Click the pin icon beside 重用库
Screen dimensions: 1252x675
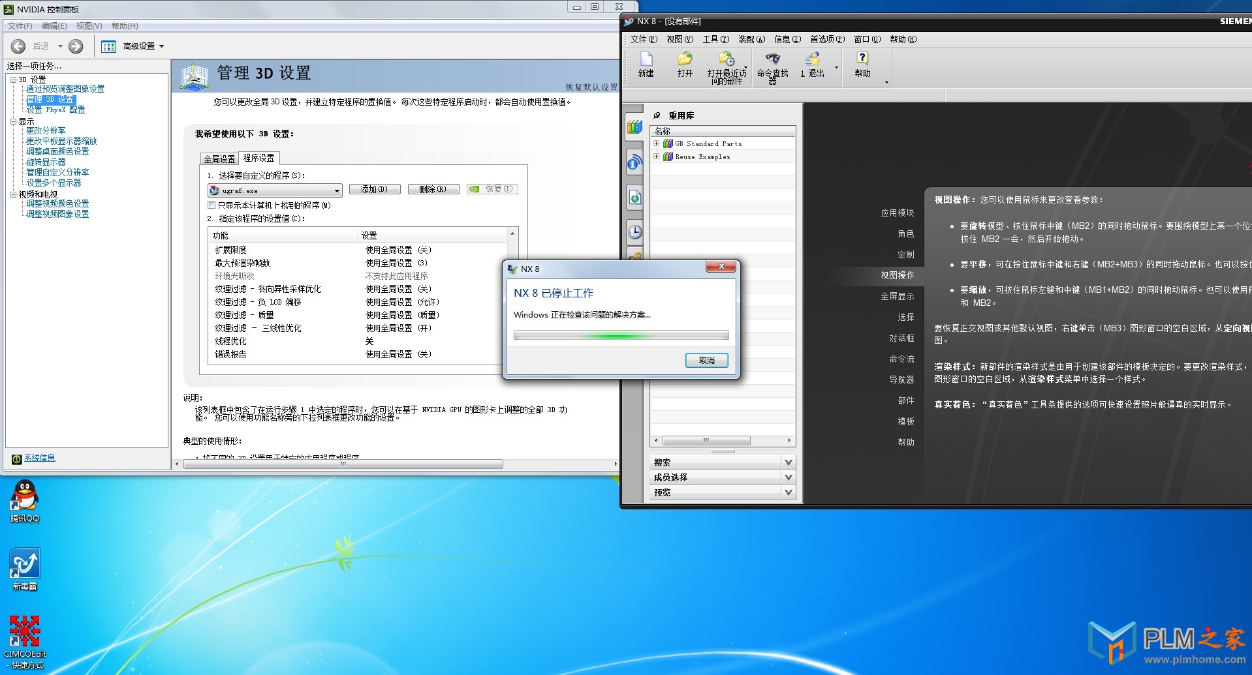pyautogui.click(x=657, y=115)
